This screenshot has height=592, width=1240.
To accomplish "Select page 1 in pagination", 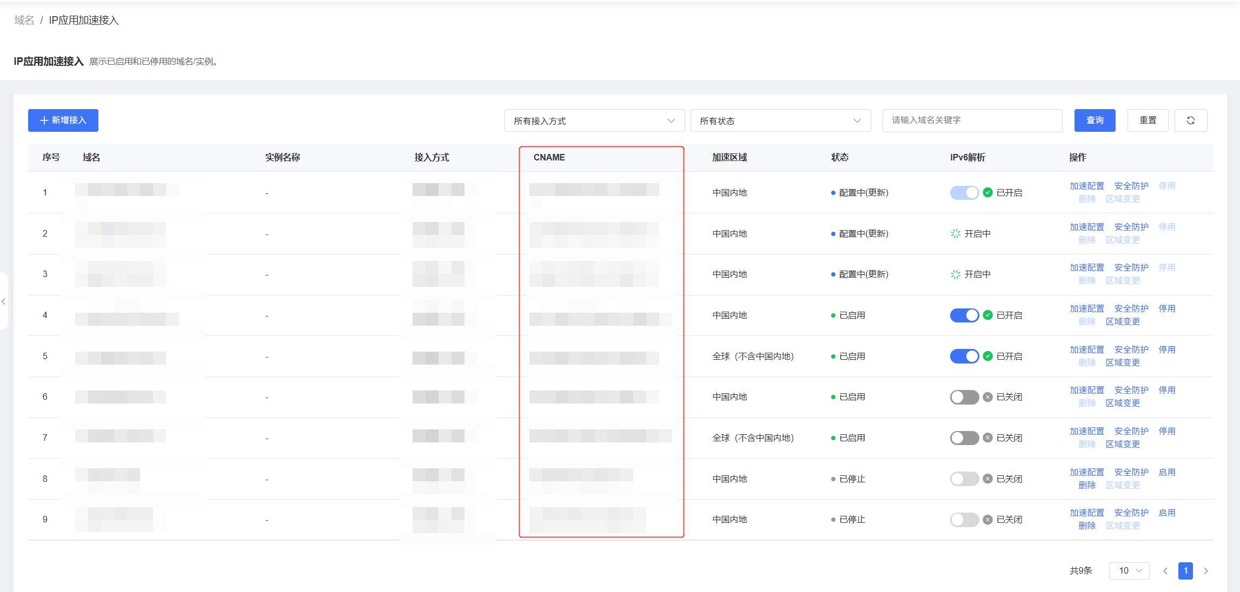I will [x=1185, y=570].
